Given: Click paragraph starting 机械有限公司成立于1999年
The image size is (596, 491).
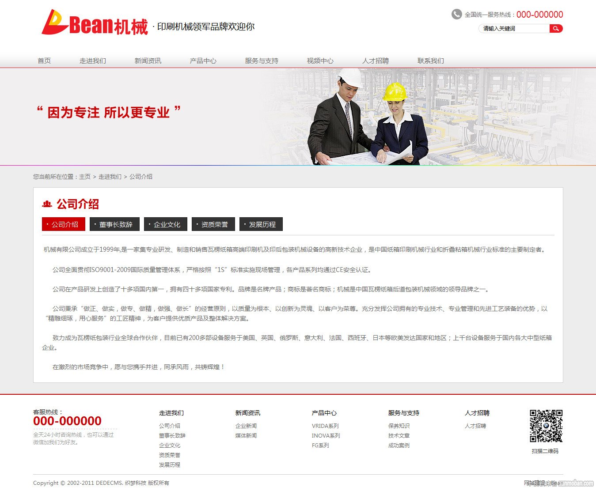Looking at the screenshot, I should [295, 250].
